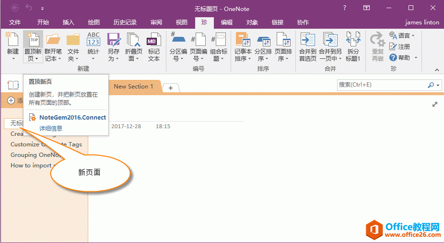Click the title bar help question mark
The height and width of the screenshot is (243, 444).
pos(345,8)
